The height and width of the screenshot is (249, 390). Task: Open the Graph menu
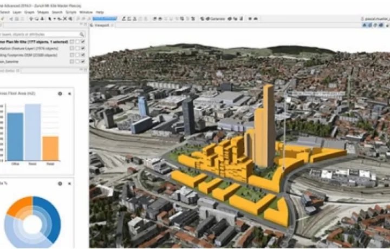29,12
